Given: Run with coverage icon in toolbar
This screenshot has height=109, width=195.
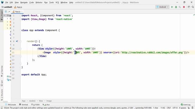Looking at the screenshot, I should (x=180, y=7).
